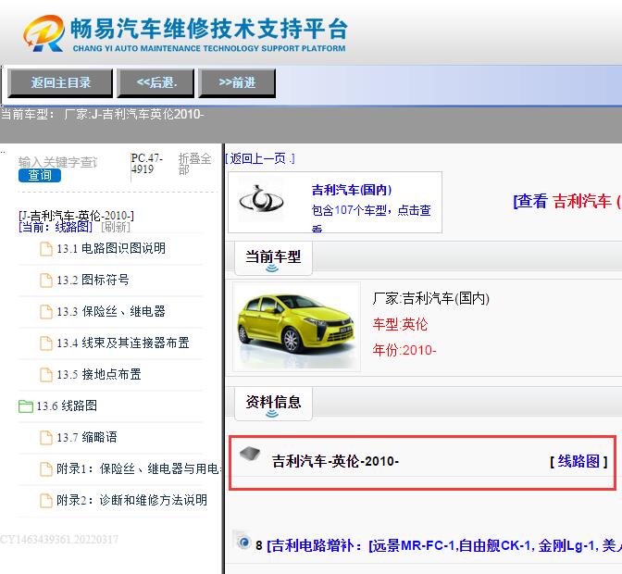Click the 查询 search button
The height and width of the screenshot is (574, 622).
coord(40,175)
